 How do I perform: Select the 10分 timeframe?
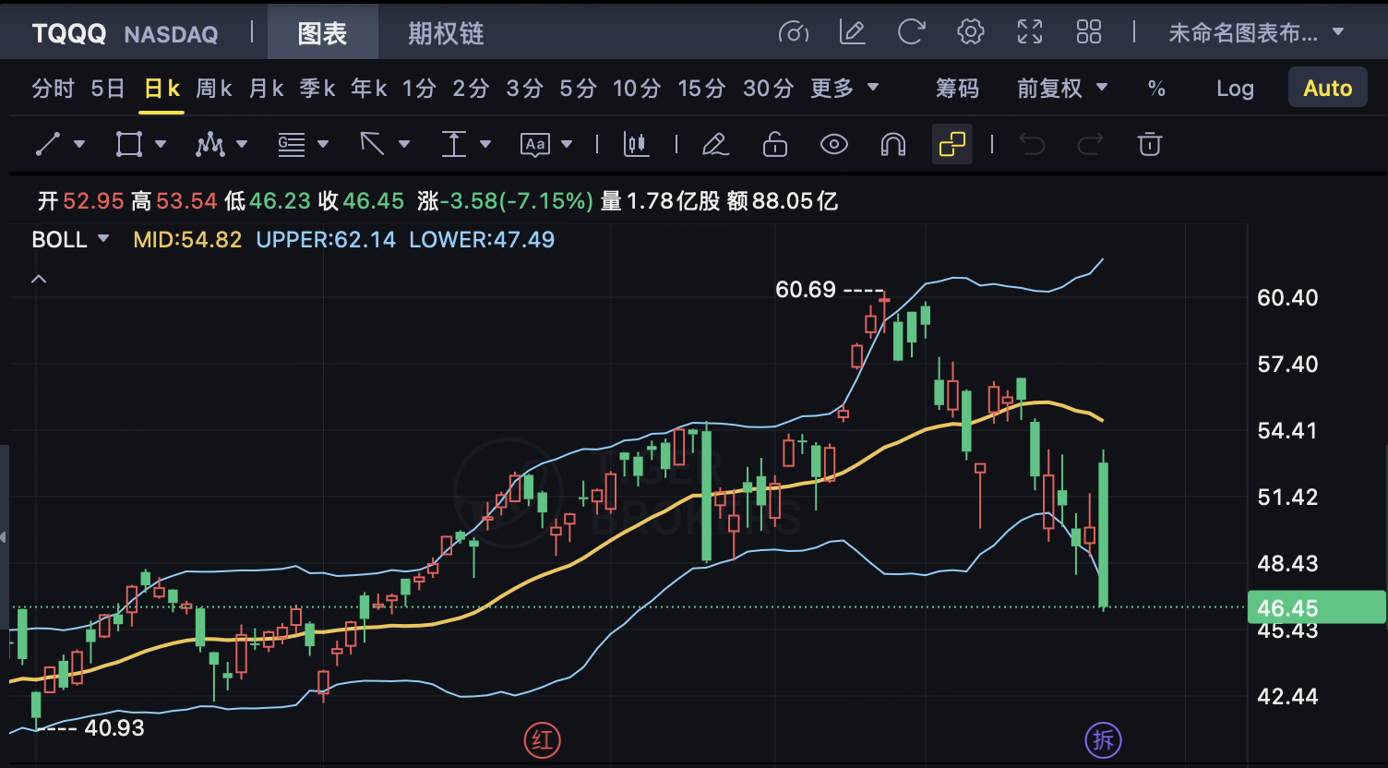pyautogui.click(x=637, y=89)
